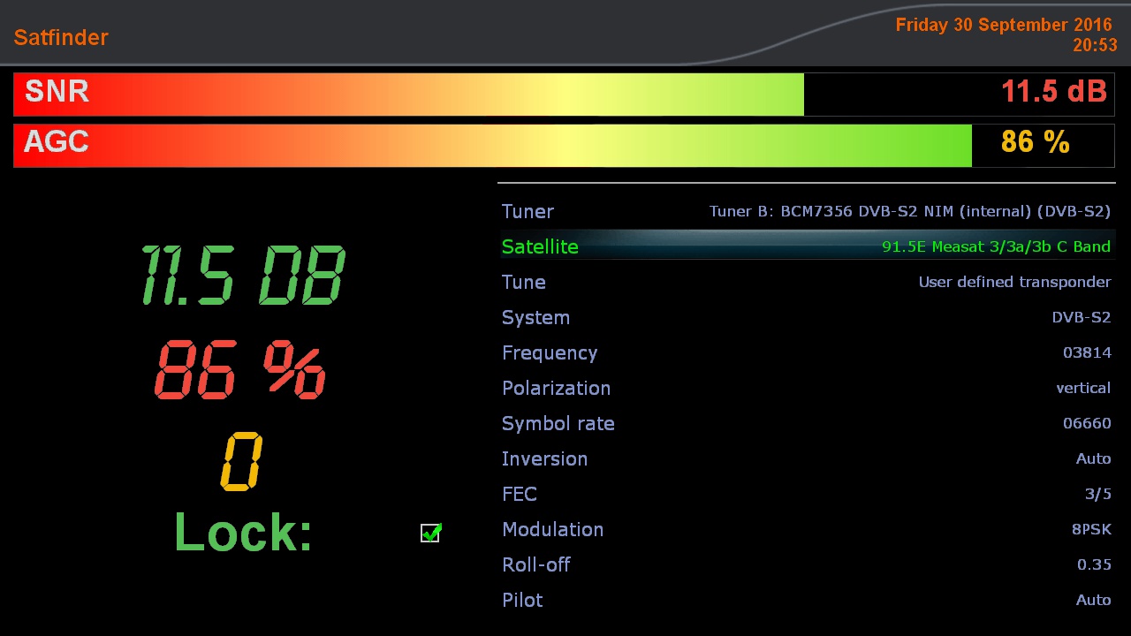The height and width of the screenshot is (636, 1131).
Task: Toggle the Lock checkbox
Action: [x=430, y=533]
